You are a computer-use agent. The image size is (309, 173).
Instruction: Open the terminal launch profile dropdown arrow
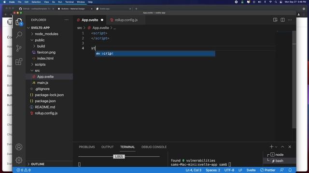pyautogui.click(x=276, y=147)
